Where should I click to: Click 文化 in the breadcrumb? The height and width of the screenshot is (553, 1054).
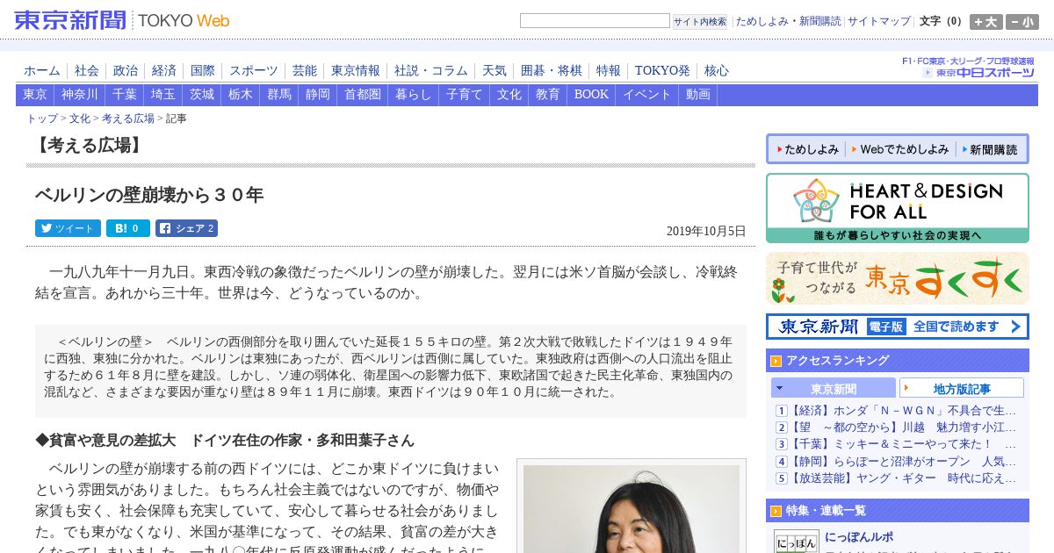coord(80,118)
